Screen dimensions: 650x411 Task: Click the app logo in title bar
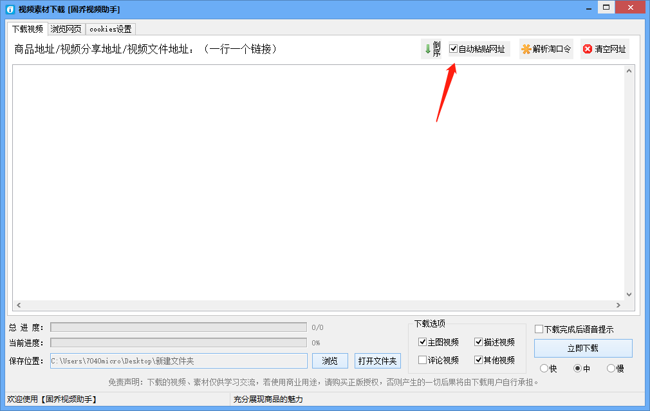[8, 7]
